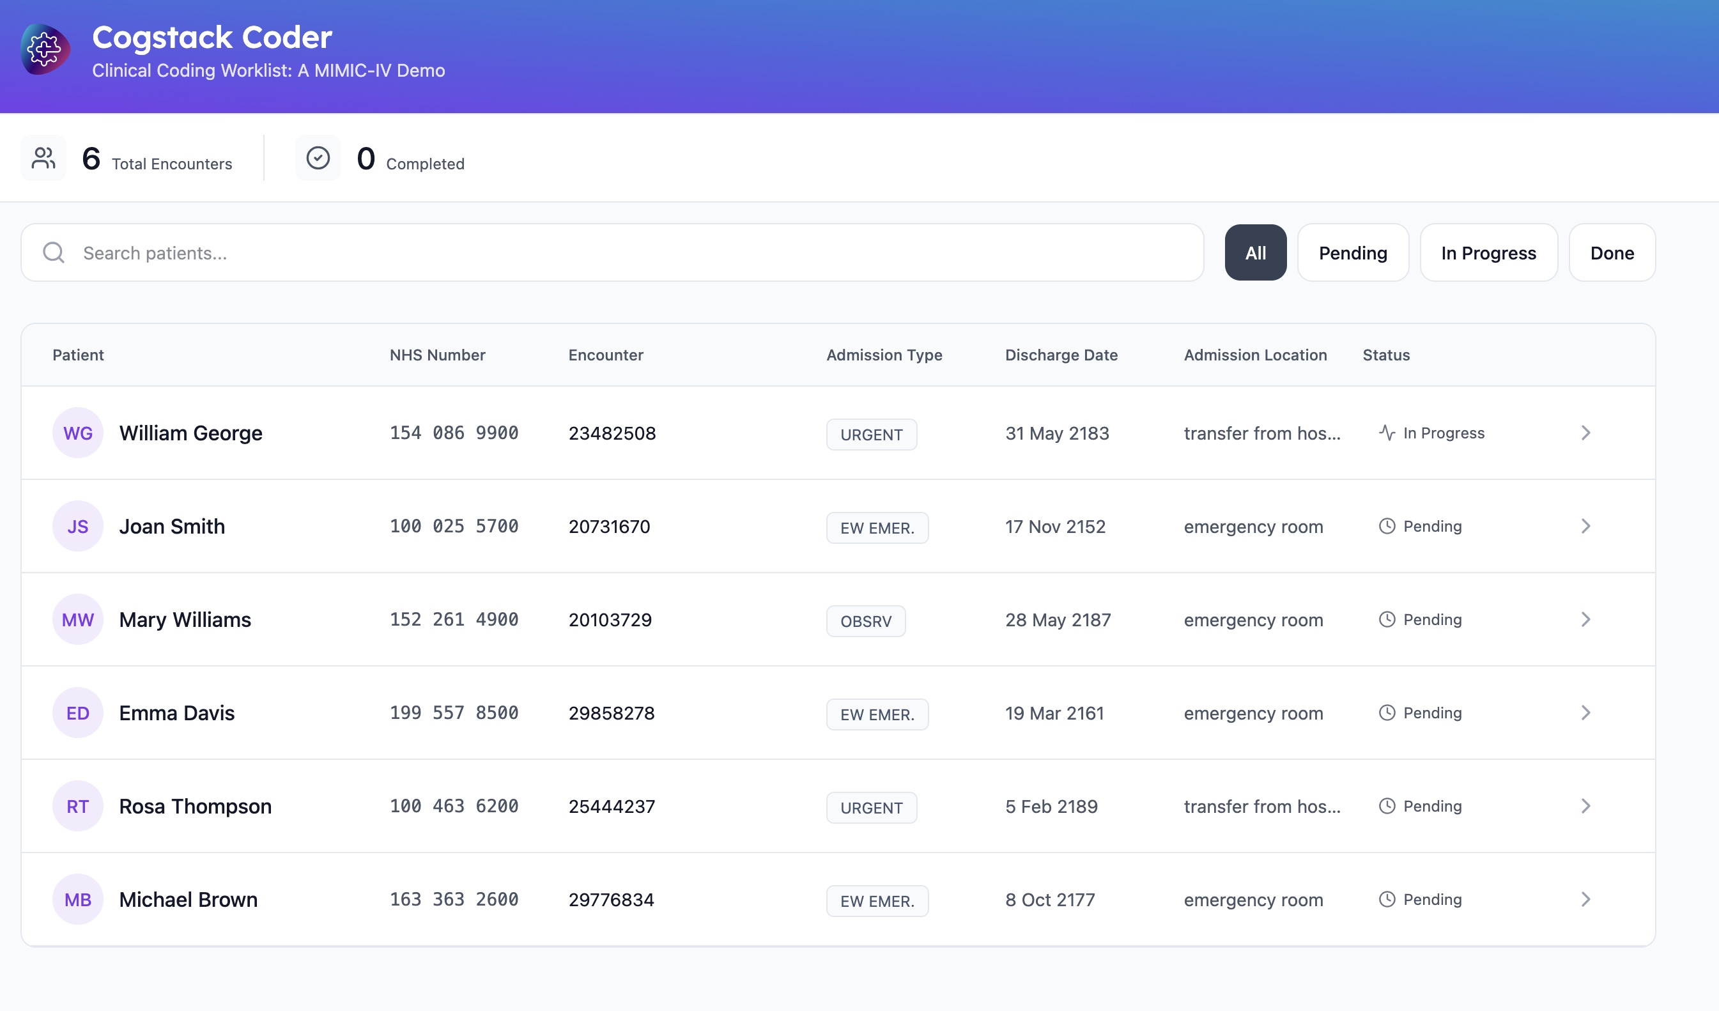Click the EW EMER. badge for Michael Brown

877,901
